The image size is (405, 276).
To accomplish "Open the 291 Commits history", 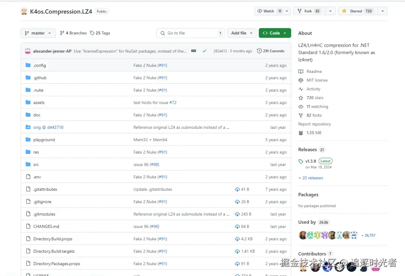I will [x=271, y=51].
